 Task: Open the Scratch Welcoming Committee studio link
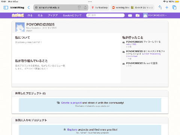(144, 55)
